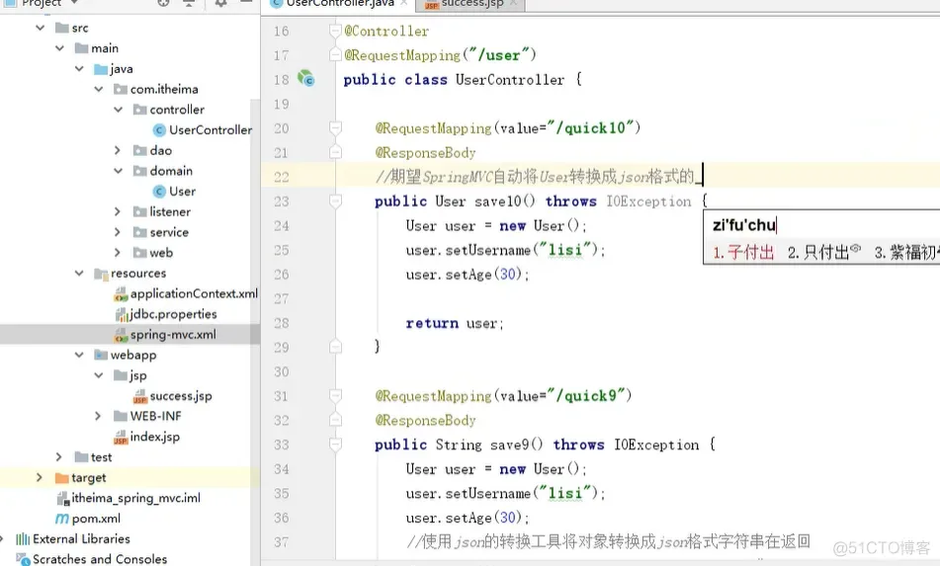This screenshot has height=566, width=940.
Task: Click the UserController class name on line 18
Action: 510,80
